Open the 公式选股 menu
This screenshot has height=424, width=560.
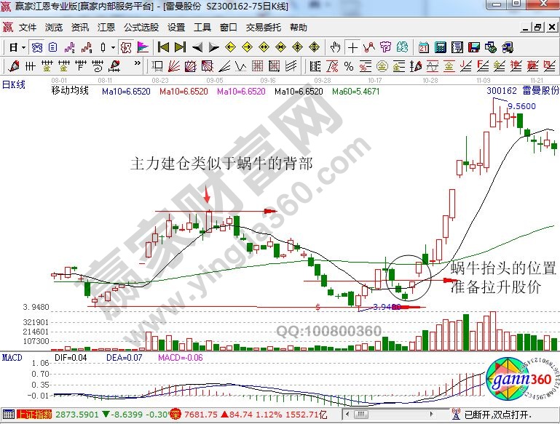click(x=141, y=28)
